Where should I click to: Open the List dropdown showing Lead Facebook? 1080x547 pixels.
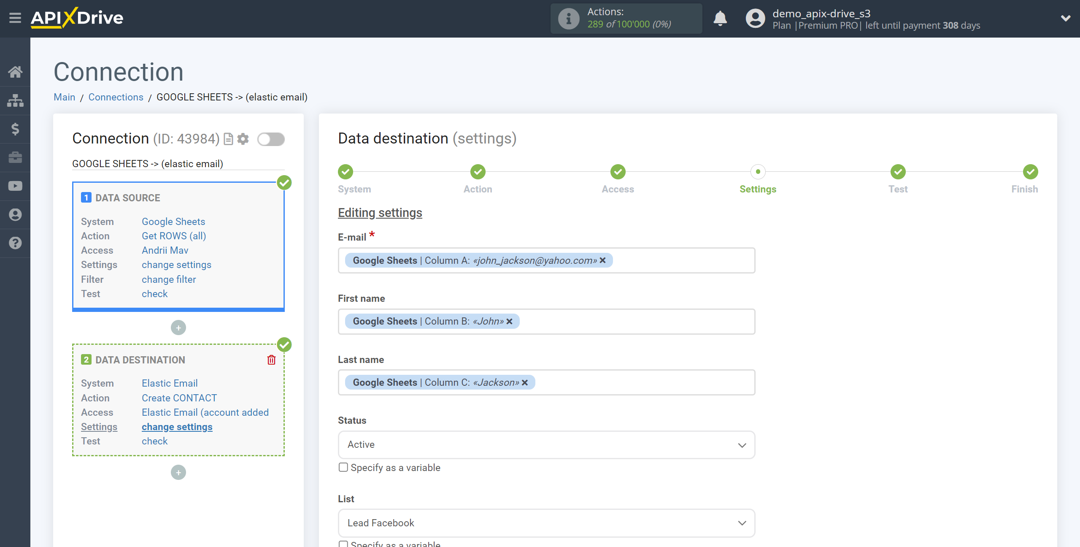(x=546, y=523)
